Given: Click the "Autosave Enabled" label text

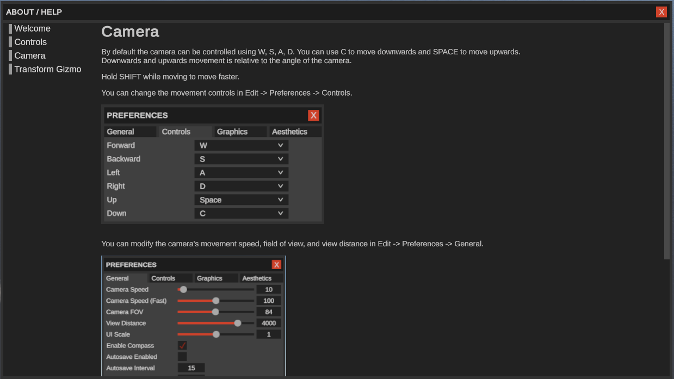Looking at the screenshot, I should click(x=132, y=357).
